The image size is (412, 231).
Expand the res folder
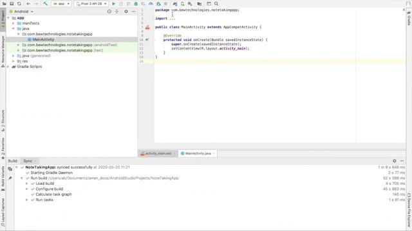coord(14,61)
